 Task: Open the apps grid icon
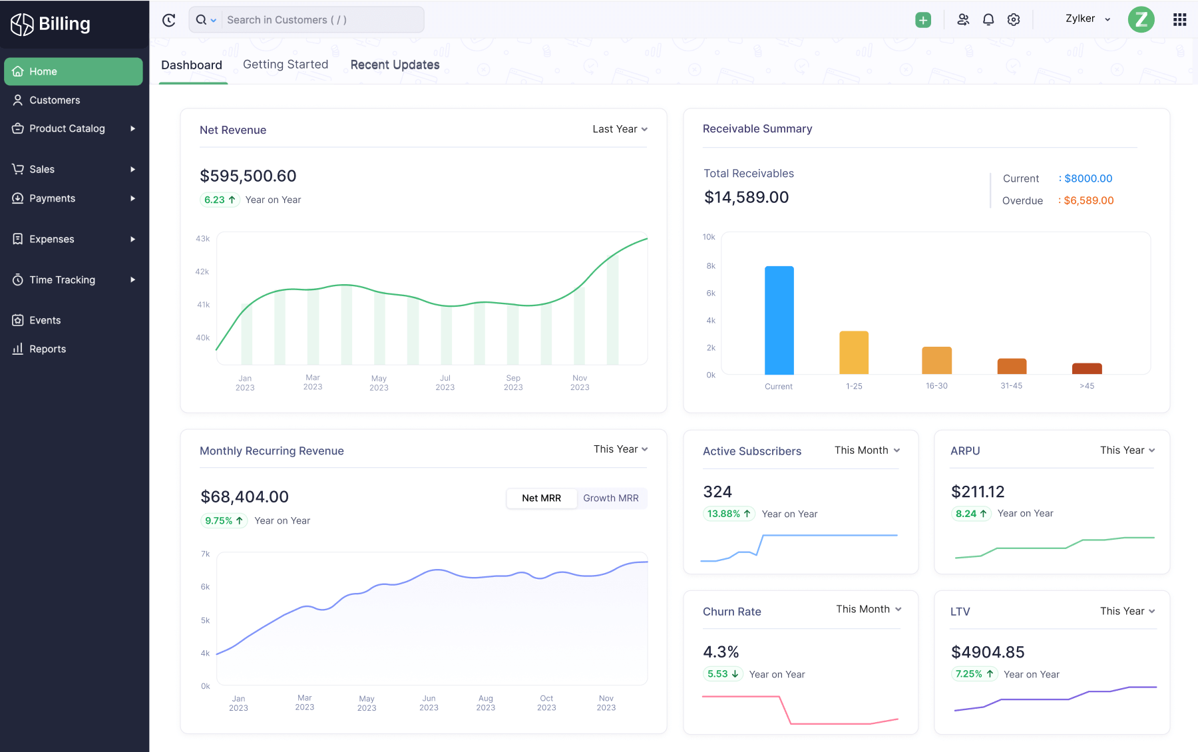point(1179,19)
